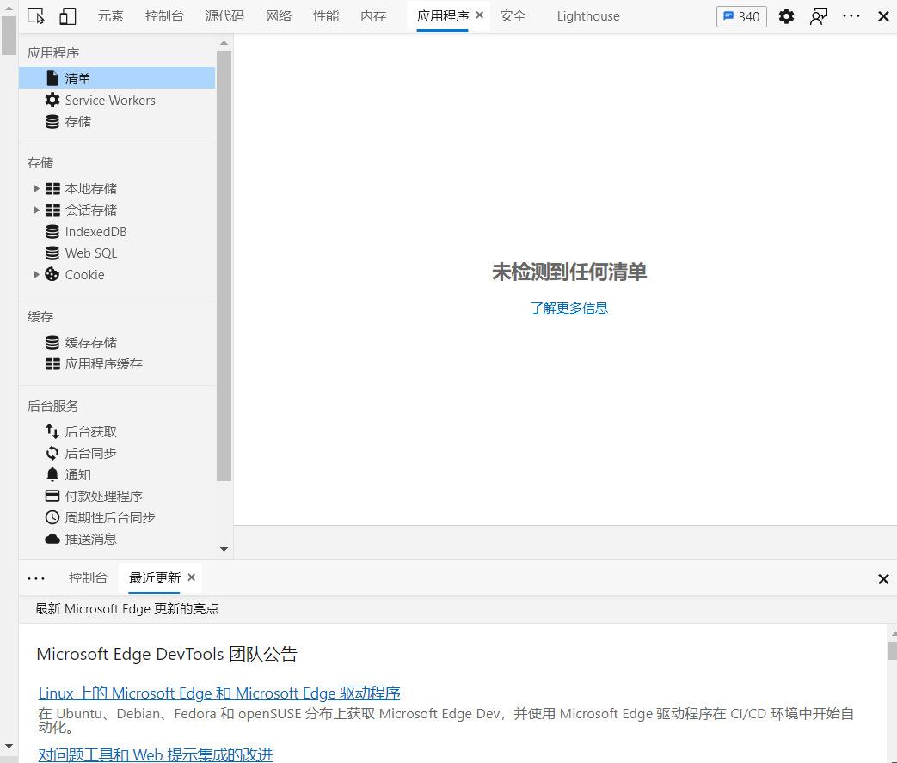
Task: Click the 付款处理程序 card icon
Action: 52,496
